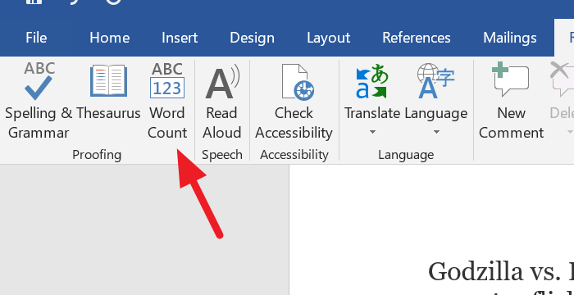Screen dimensions: 574x295
Task: Run the Spelling & Grammar check
Action: (x=39, y=101)
